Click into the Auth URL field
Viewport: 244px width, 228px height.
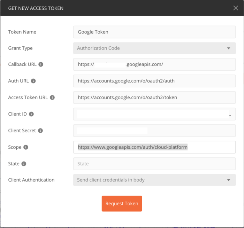click(154, 81)
